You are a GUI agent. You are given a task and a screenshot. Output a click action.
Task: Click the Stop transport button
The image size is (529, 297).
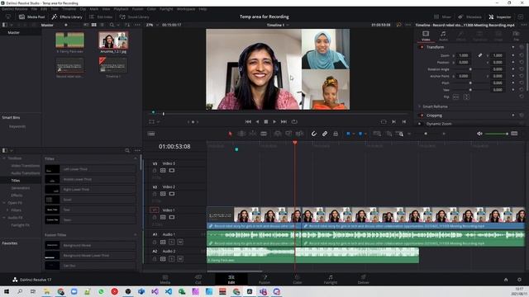(x=266, y=121)
